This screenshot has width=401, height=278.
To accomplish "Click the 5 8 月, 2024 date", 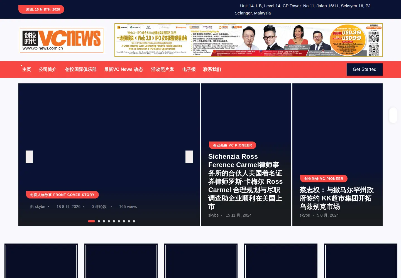I will [x=328, y=215].
